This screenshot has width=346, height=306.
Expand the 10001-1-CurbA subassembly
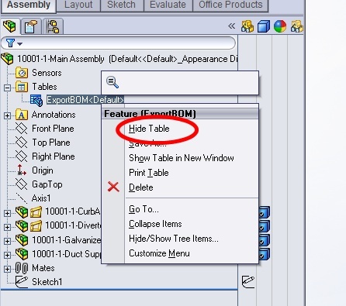7,213
